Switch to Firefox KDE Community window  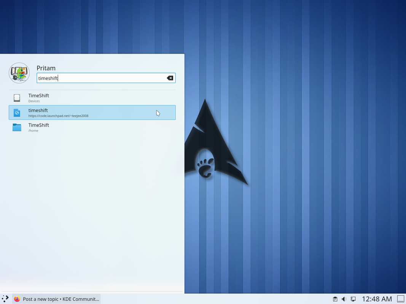[56, 299]
